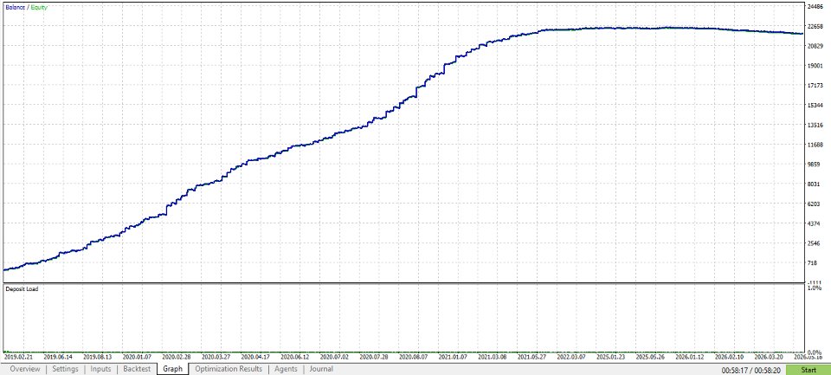
Task: Click the 15344 y-axis value
Action: coord(814,106)
